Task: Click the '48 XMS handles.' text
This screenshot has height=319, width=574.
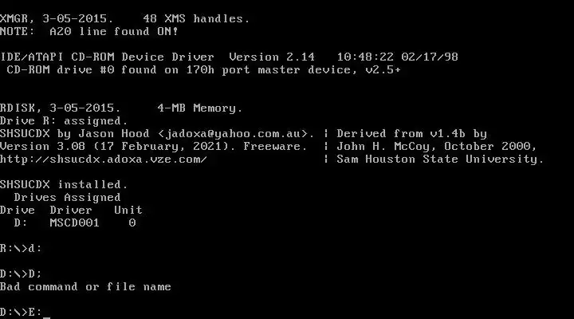Action: [x=196, y=18]
